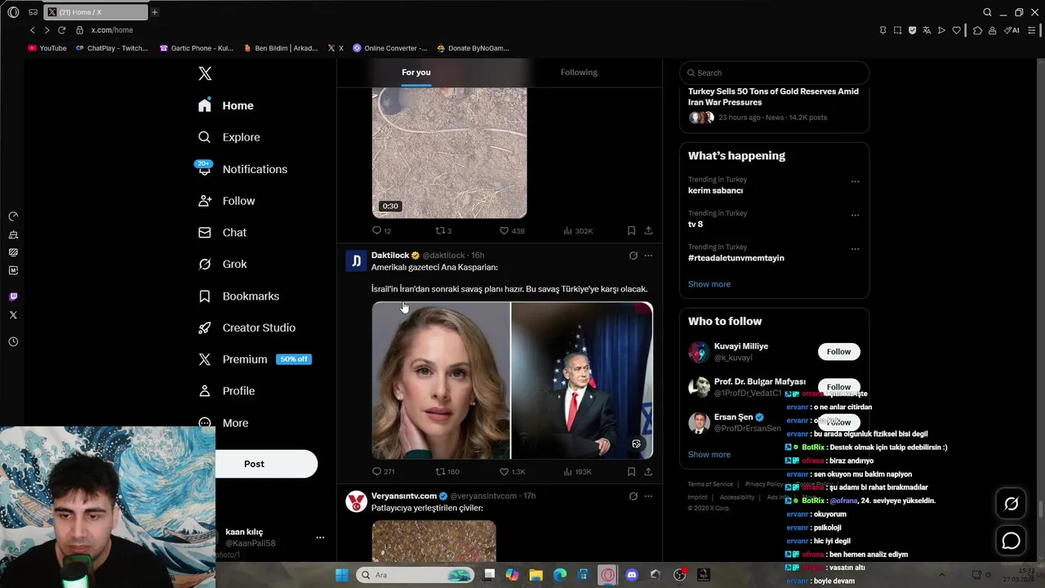The image size is (1045, 588).
Task: Open Opera extensions cube icon
Action: click(977, 30)
